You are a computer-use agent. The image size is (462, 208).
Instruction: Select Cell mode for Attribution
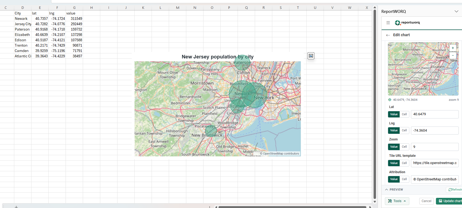pos(404,179)
